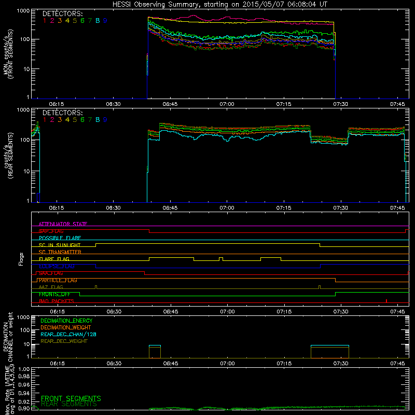Click the 06:45 tick label under the rear segments plot
415x415 pixels.
pyautogui.click(x=170, y=208)
